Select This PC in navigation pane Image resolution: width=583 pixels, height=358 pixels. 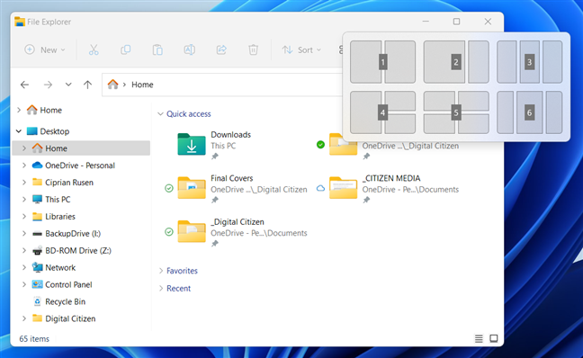point(58,200)
